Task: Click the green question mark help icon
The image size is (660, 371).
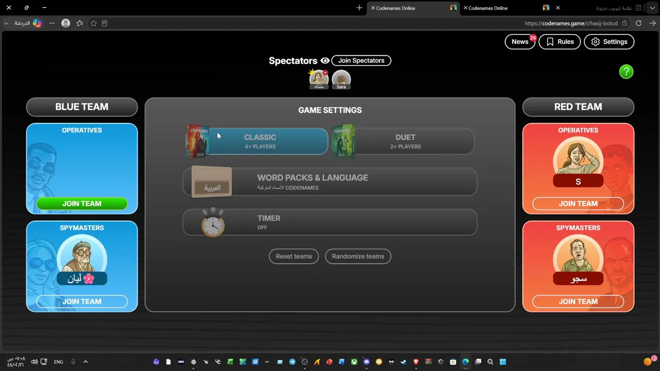Action: pos(626,72)
